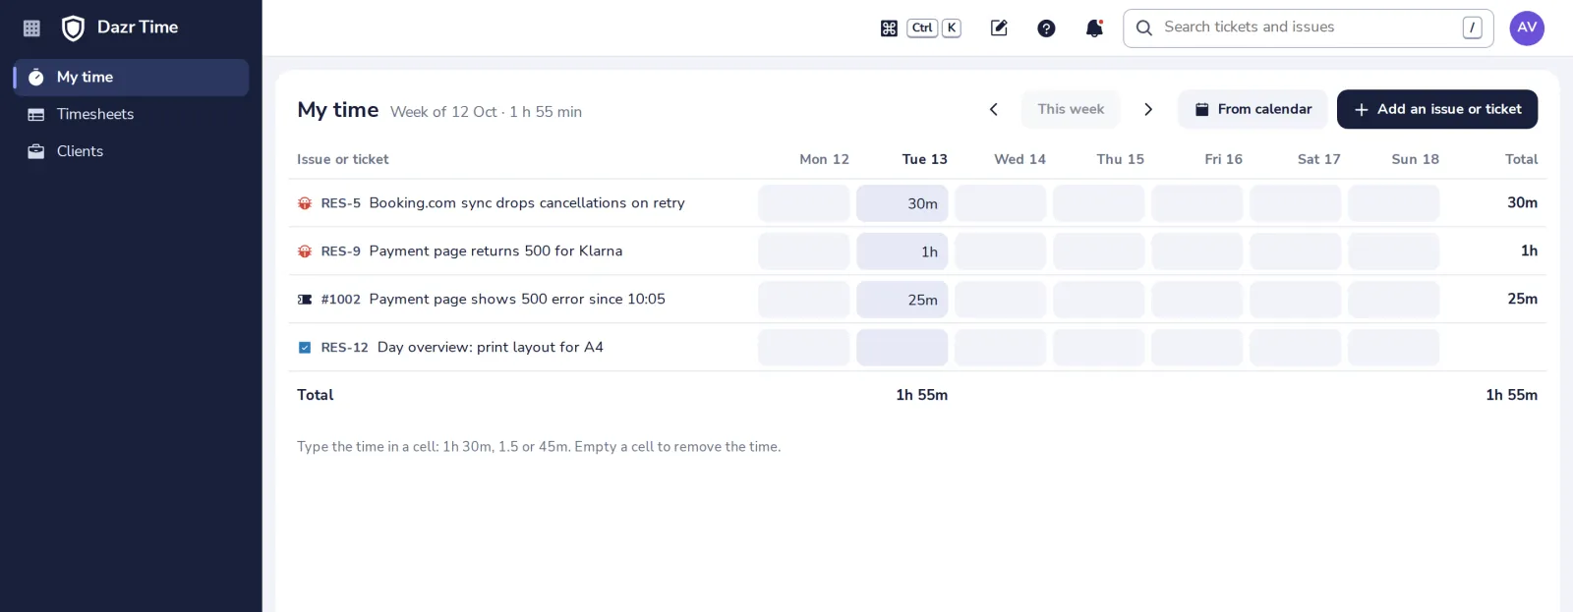Click the From calendar button
Viewport: 1573px width, 612px height.
(1253, 109)
